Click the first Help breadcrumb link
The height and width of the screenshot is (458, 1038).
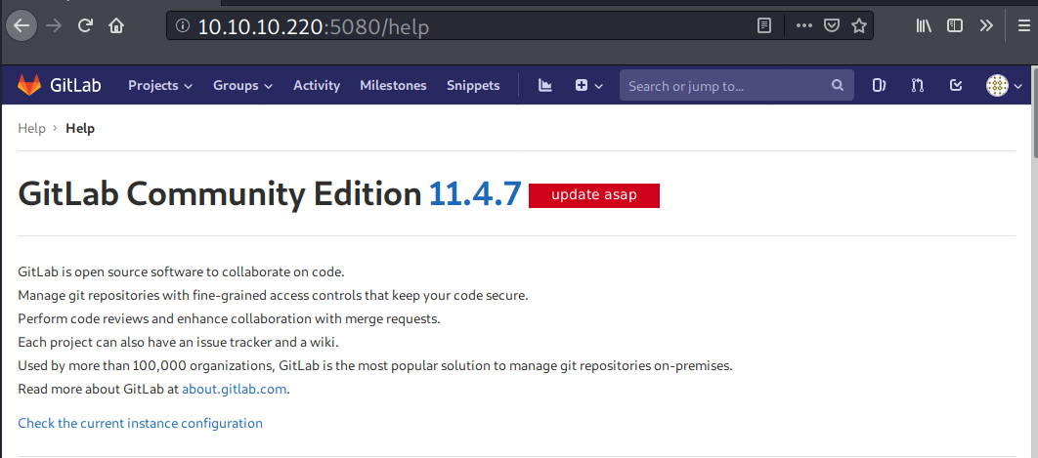32,128
